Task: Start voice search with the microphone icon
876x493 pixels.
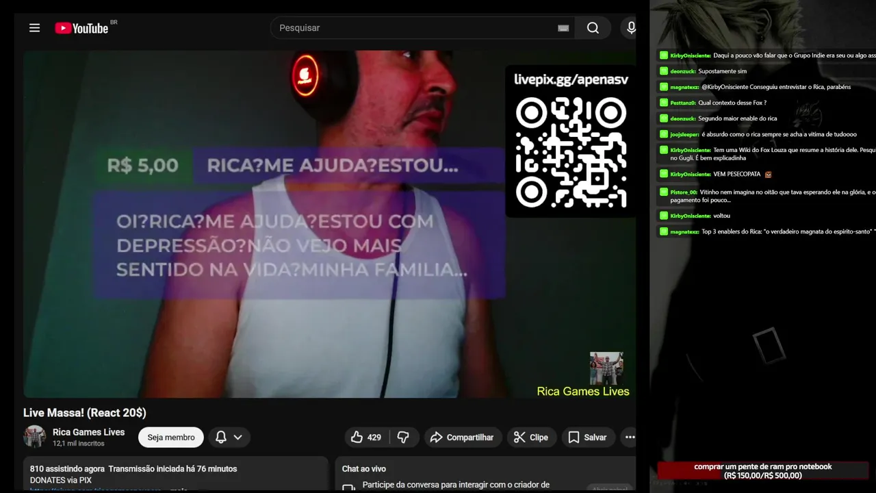Action: pos(630,28)
